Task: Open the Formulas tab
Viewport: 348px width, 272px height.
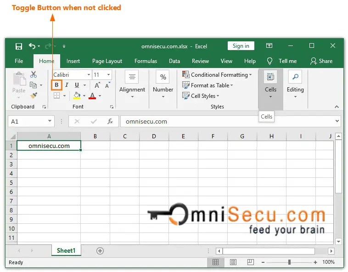Action: pyautogui.click(x=146, y=61)
